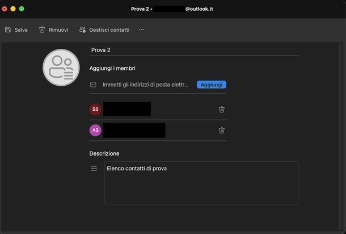Image resolution: width=346 pixels, height=234 pixels.
Task: Edit the list name field Prova 2
Action: click(x=195, y=50)
